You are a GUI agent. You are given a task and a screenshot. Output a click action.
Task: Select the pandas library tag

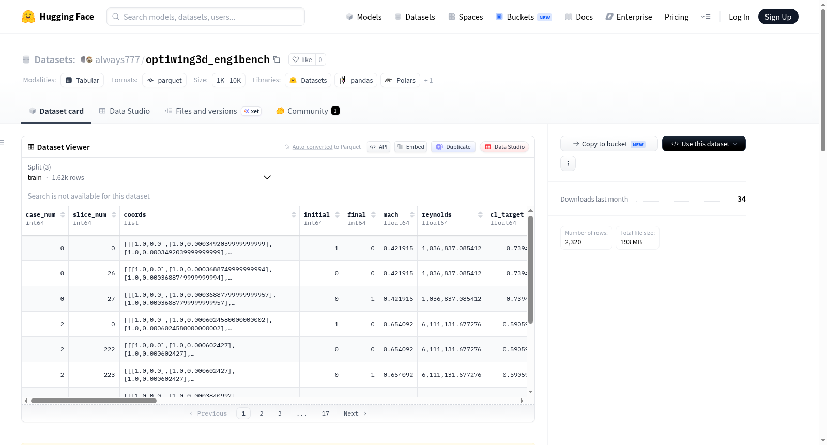click(356, 80)
